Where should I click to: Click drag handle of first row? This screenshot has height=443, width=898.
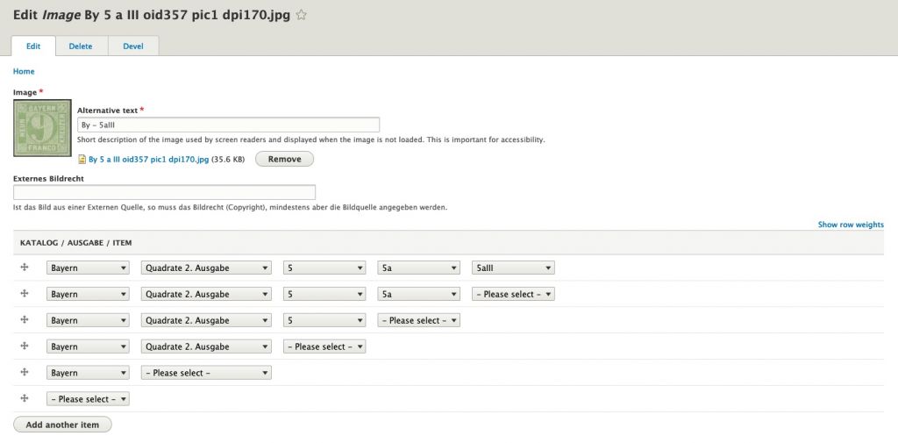point(25,268)
